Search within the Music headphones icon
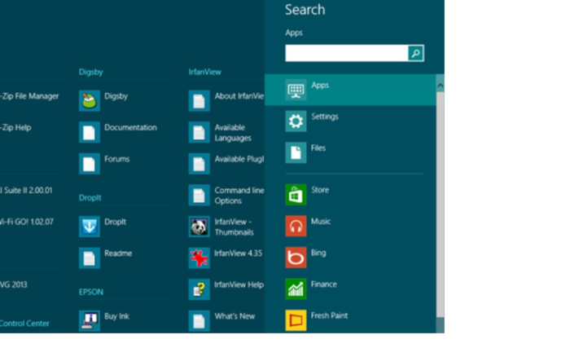 [296, 226]
